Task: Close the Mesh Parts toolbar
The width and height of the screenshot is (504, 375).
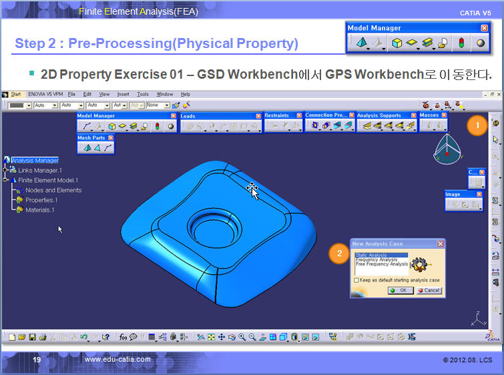Action: tap(111, 137)
